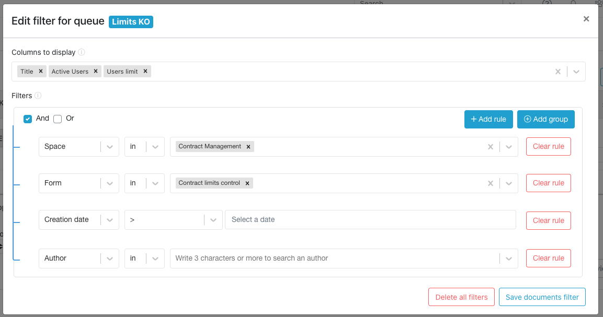Click the Add rule button
This screenshot has height=317, width=603.
[488, 119]
